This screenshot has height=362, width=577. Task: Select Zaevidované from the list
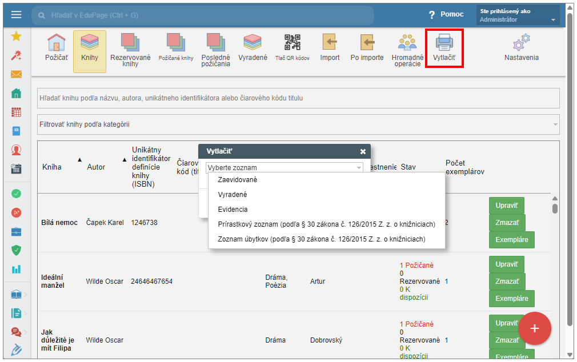(237, 180)
